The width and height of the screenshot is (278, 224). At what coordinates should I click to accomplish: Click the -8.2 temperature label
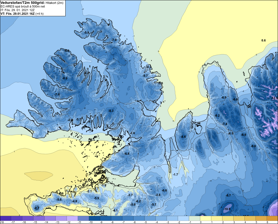click(217, 115)
